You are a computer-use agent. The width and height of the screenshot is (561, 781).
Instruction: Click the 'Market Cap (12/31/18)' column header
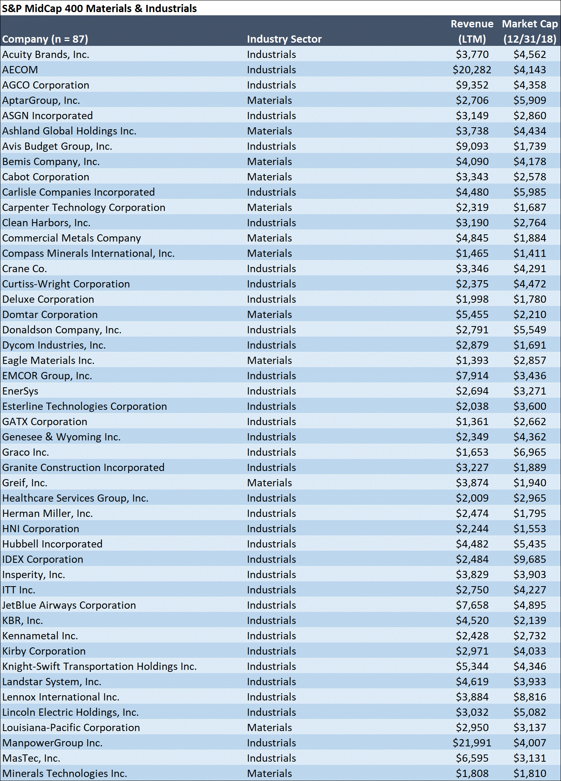click(530, 31)
